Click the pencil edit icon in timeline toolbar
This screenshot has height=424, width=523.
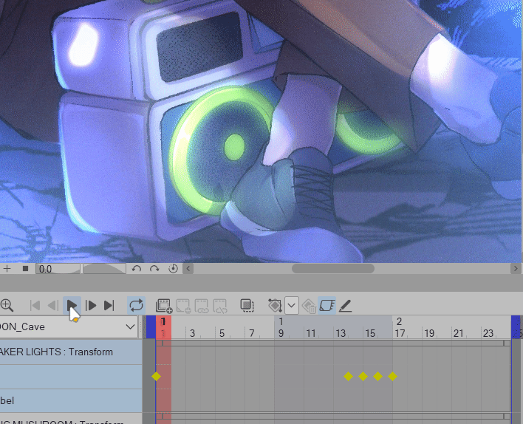tap(345, 305)
